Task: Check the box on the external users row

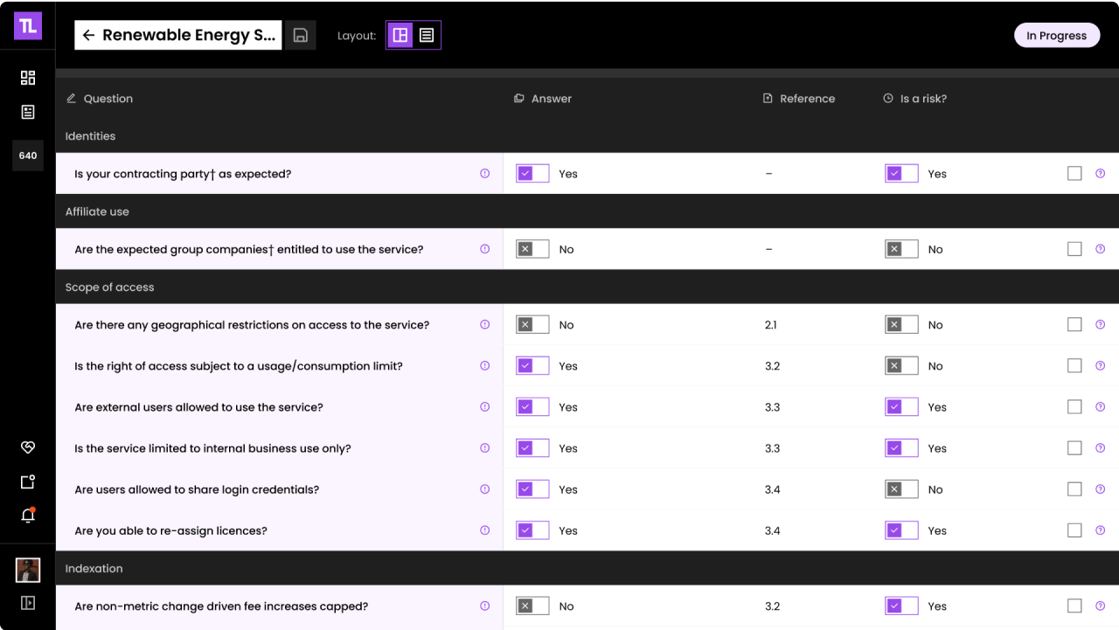Action: [1074, 407]
